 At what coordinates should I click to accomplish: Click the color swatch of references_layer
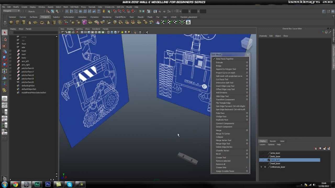[x=269, y=167]
